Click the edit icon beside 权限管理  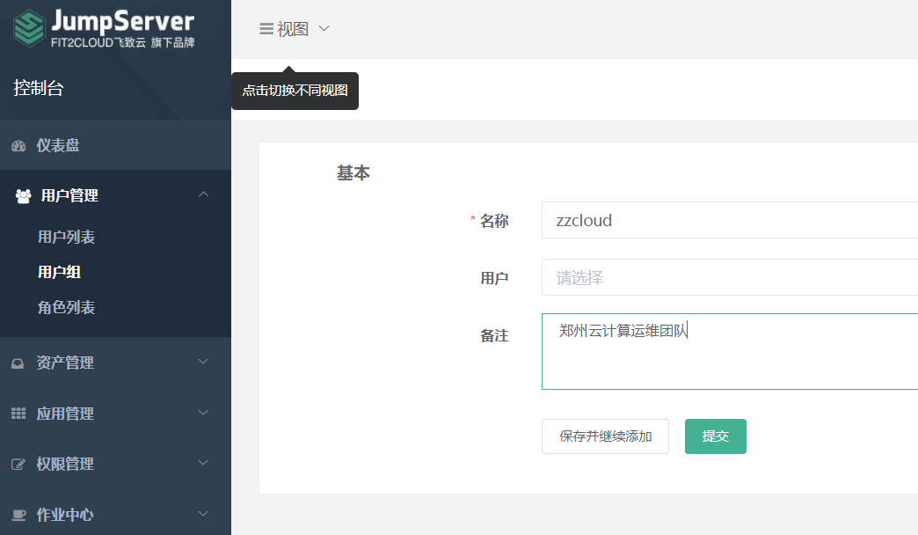(x=18, y=465)
